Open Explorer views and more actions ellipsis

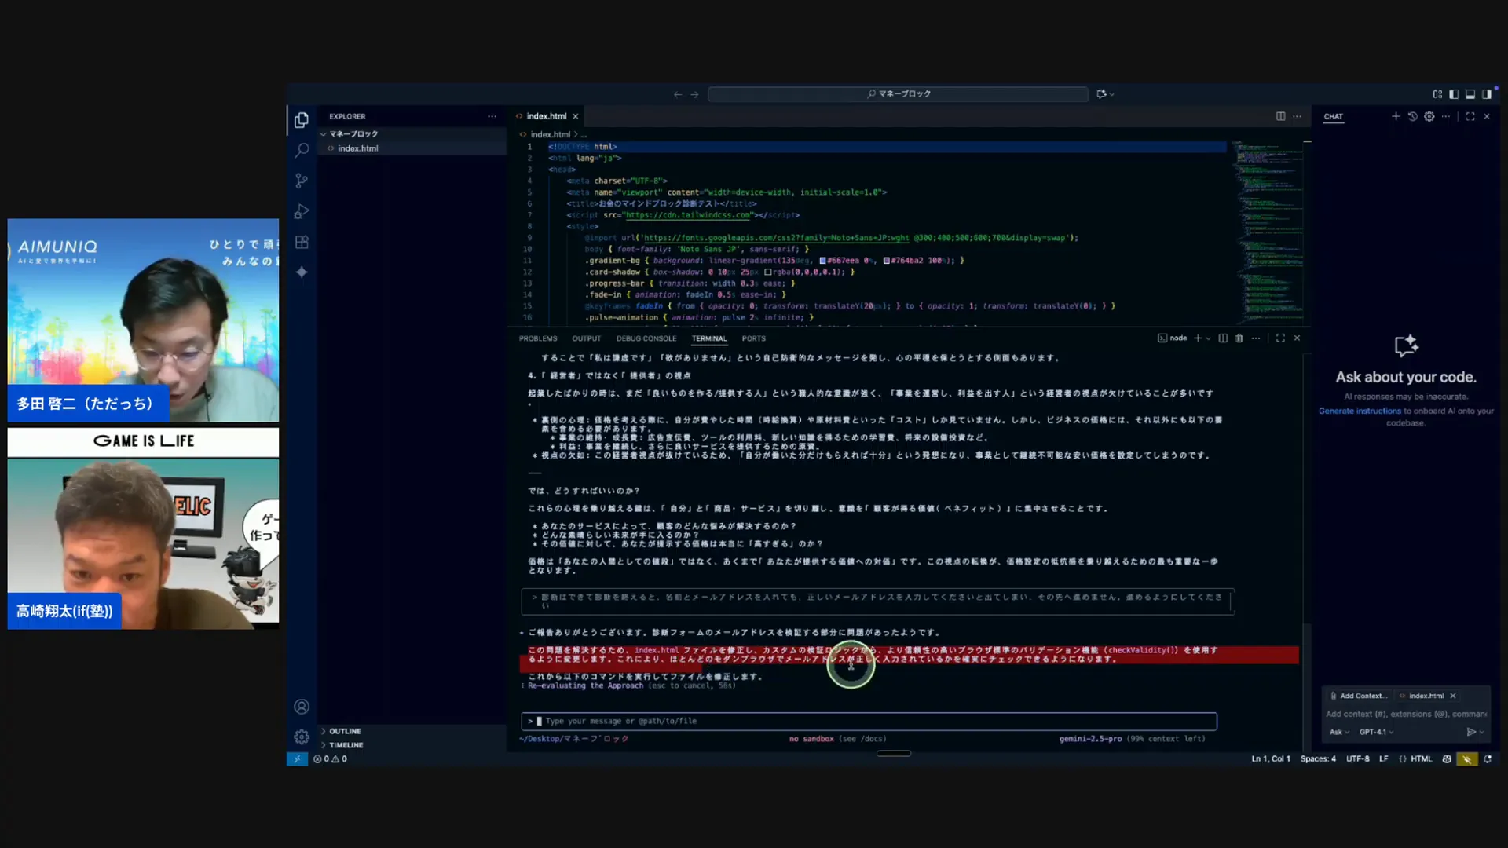[x=492, y=116]
